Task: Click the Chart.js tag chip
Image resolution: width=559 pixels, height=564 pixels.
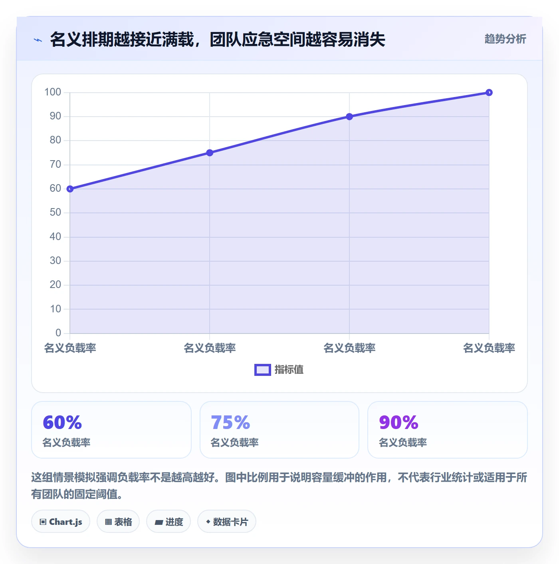Action: [61, 522]
